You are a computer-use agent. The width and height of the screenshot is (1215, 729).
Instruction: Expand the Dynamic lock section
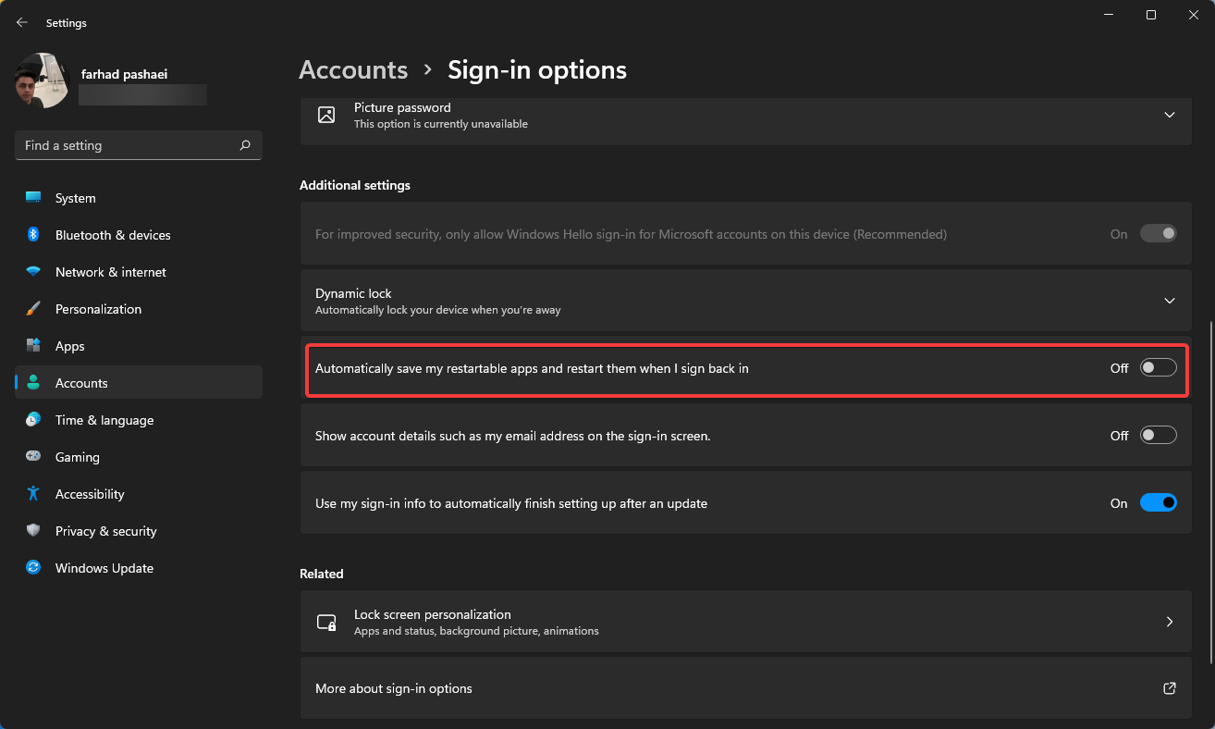[1169, 301]
